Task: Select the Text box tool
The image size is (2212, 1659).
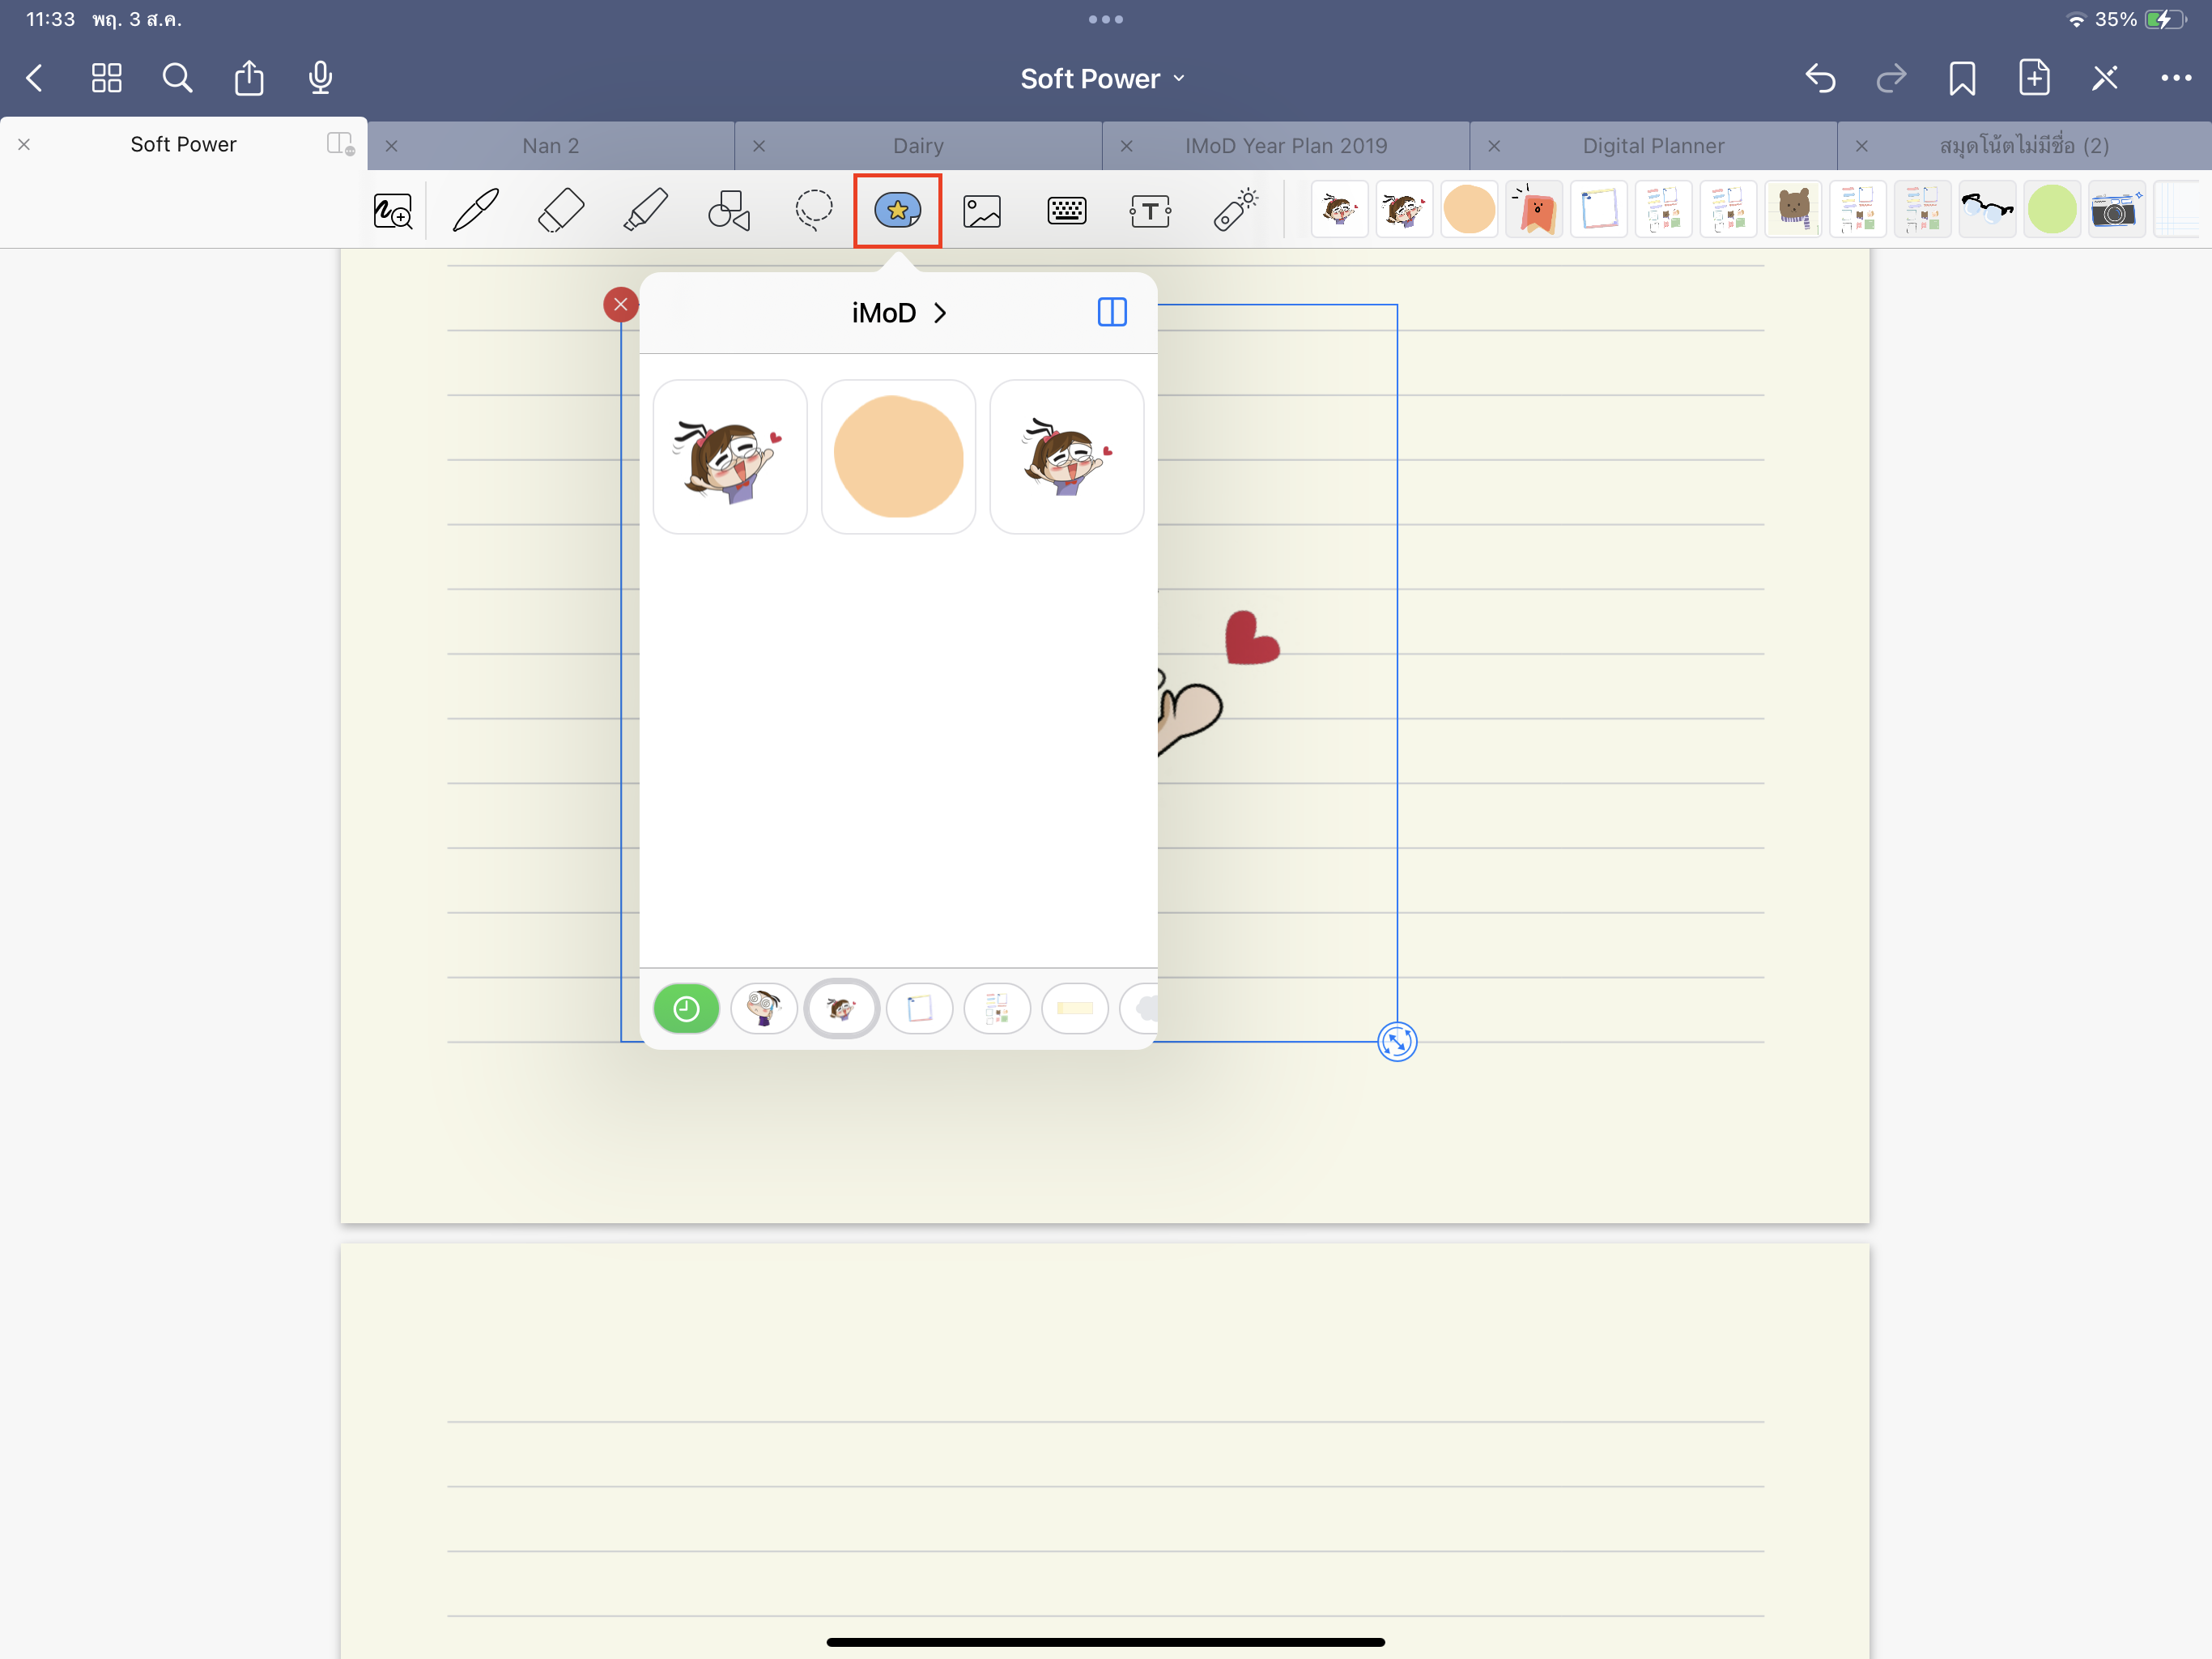Action: [1150, 211]
